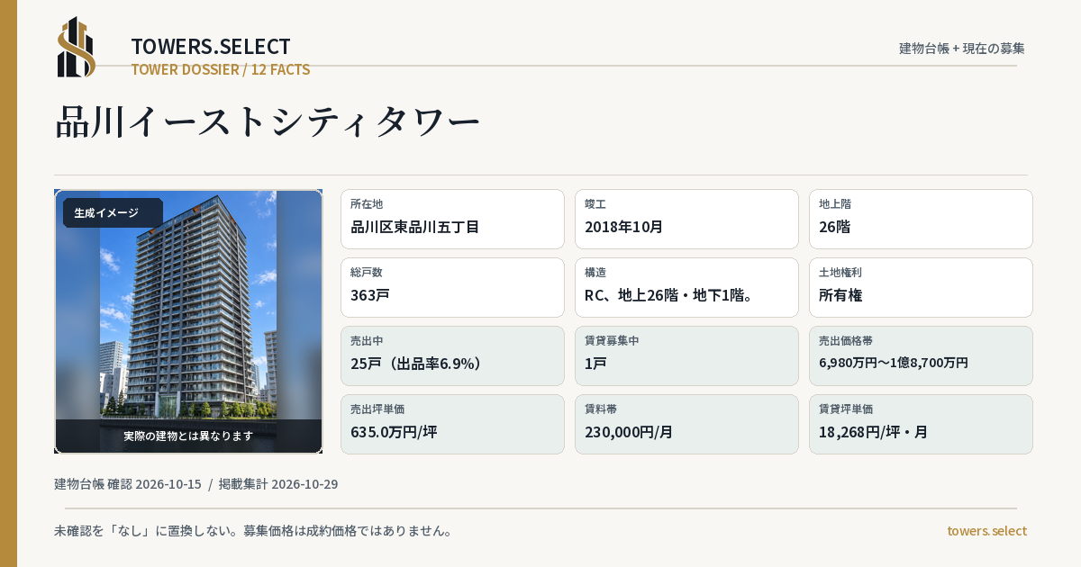The width and height of the screenshot is (1081, 567).
Task: Open the 賃貸募集中 card showing 1戸
Action: click(686, 355)
